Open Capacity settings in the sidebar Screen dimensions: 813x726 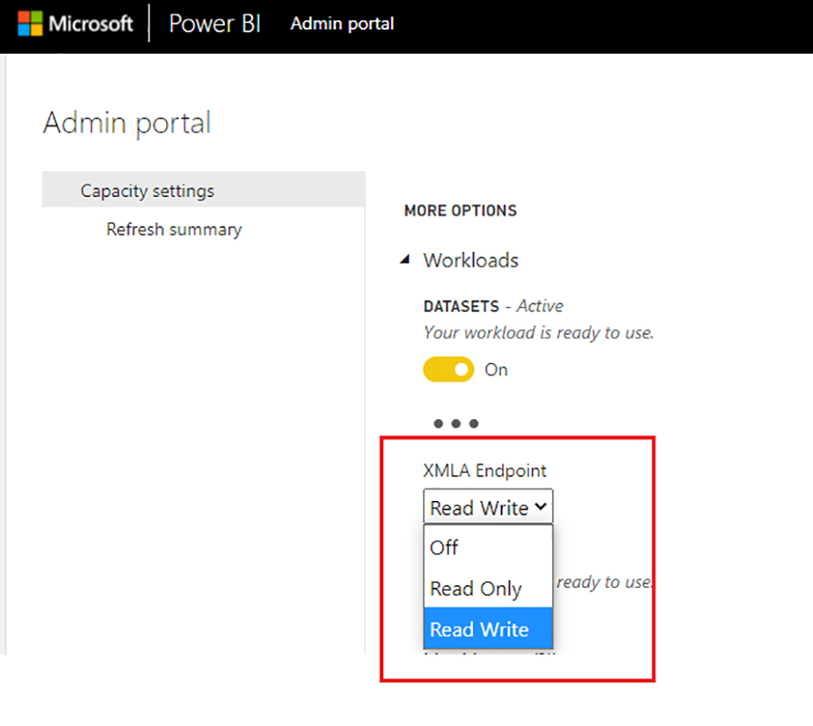point(203,190)
